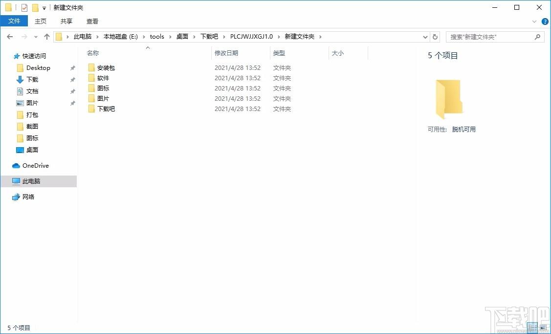The width and height of the screenshot is (551, 334).
Task: Click 桌面 in the address breadcrumb
Action: tap(182, 37)
